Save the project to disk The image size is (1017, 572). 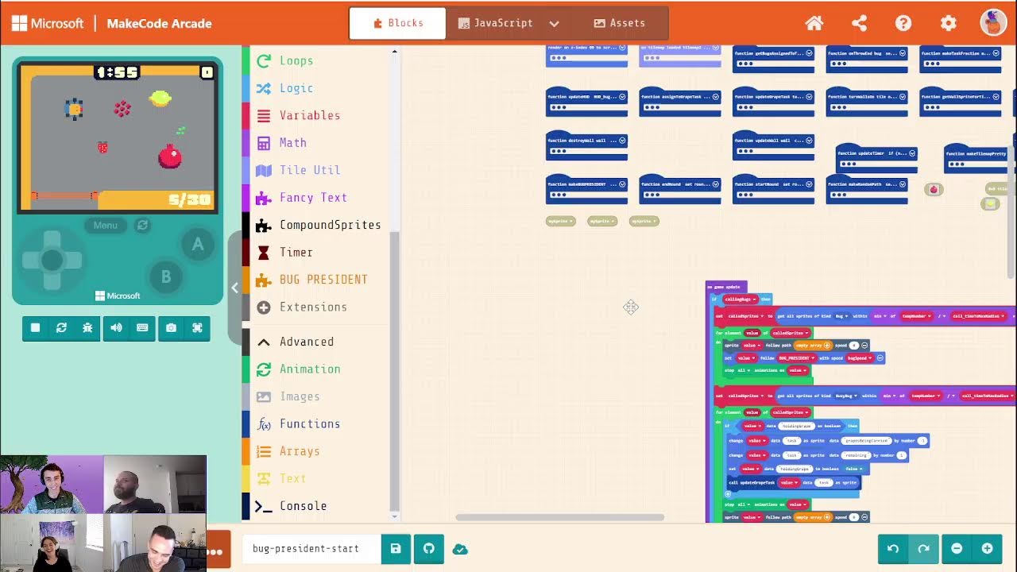(x=396, y=549)
